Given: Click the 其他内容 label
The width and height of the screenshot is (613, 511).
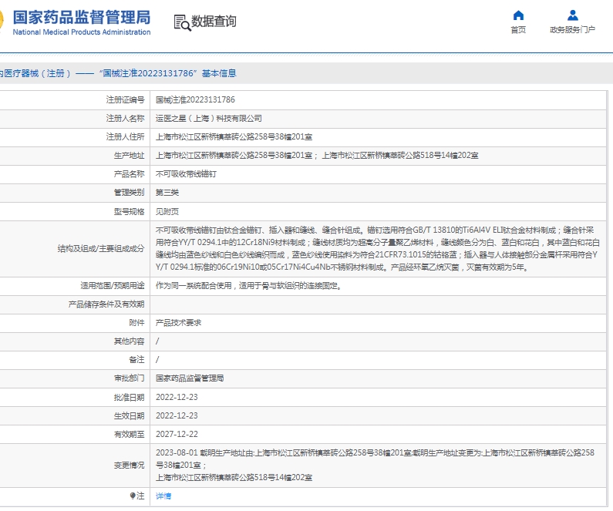Looking at the screenshot, I should (x=129, y=341).
